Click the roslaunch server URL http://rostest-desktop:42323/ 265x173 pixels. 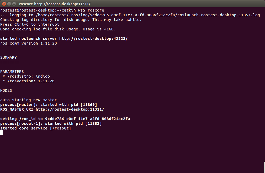tap(93, 39)
